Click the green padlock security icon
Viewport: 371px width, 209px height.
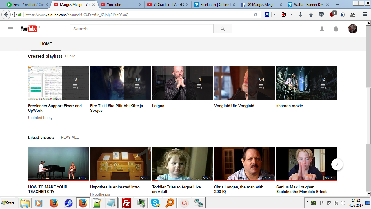pyautogui.click(x=20, y=15)
